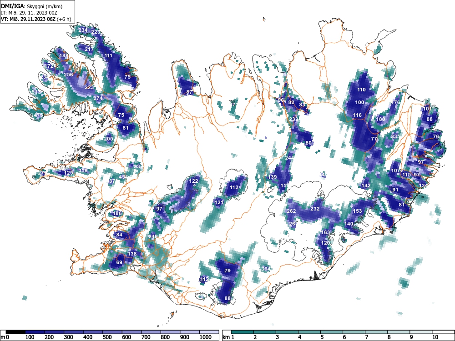This screenshot has width=455, height=341.
Task: Click the map value '87' in the north
Action: (189, 92)
